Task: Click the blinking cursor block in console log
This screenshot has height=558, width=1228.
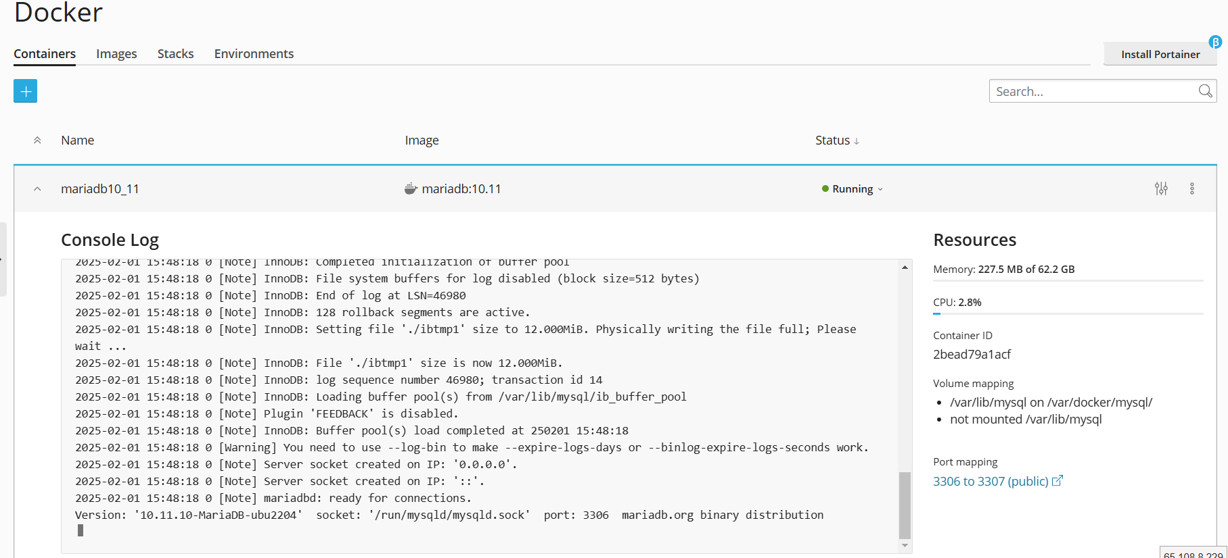Action: (x=81, y=531)
